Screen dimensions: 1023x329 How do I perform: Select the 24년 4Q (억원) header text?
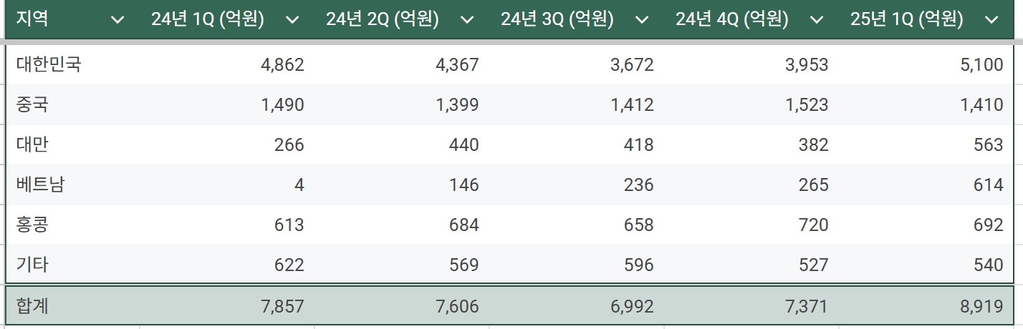[732, 20]
